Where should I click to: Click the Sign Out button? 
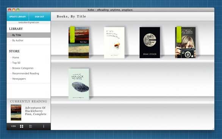(40, 17)
